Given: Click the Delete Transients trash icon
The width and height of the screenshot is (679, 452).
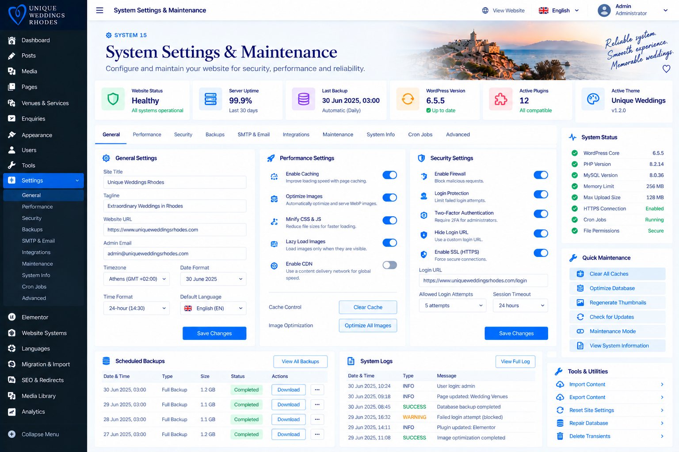Looking at the screenshot, I should 560,436.
